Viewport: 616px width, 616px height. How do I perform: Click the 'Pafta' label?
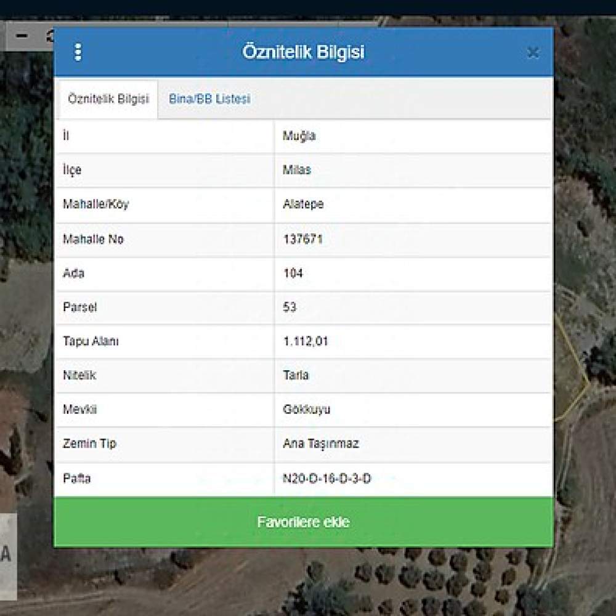[76, 479]
